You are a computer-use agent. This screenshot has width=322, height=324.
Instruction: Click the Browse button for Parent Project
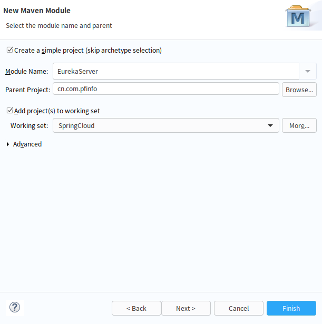(299, 90)
